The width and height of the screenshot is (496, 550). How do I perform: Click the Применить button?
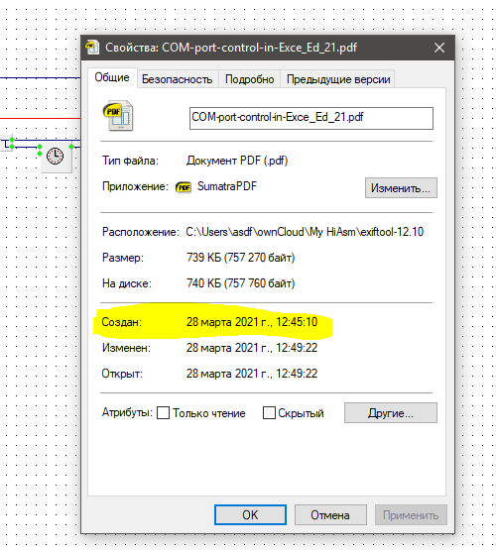click(x=411, y=515)
